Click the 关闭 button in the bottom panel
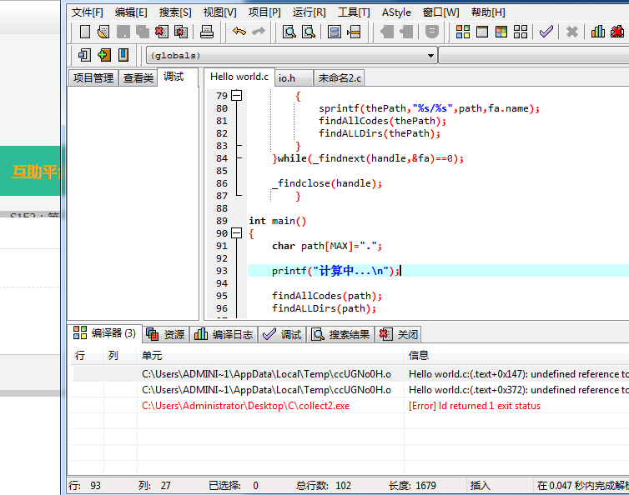The width and height of the screenshot is (629, 495). tap(398, 334)
